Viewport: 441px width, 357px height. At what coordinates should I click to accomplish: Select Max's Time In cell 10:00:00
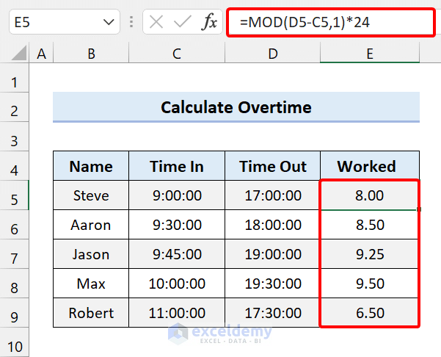[x=177, y=284]
